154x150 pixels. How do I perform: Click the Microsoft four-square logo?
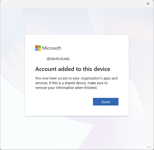pyautogui.click(x=38, y=48)
